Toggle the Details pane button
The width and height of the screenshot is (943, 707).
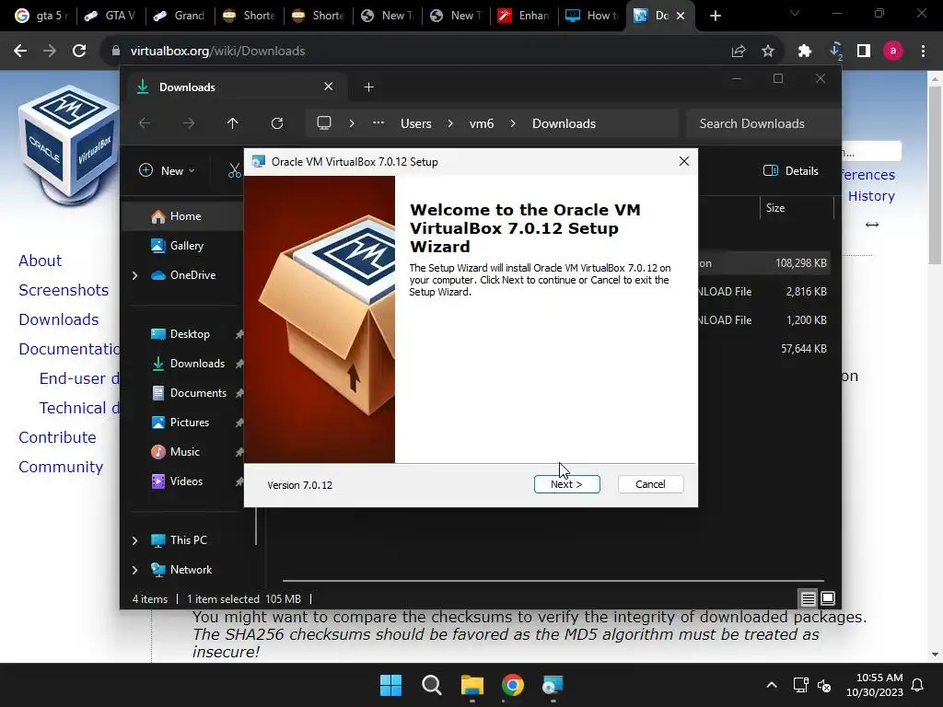790,170
